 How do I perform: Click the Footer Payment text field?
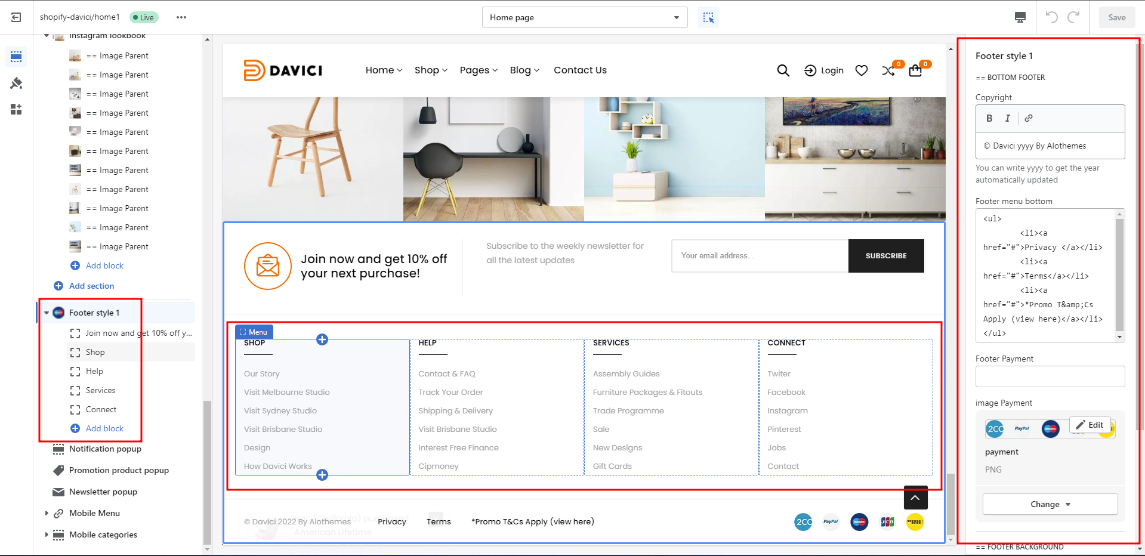(1050, 376)
